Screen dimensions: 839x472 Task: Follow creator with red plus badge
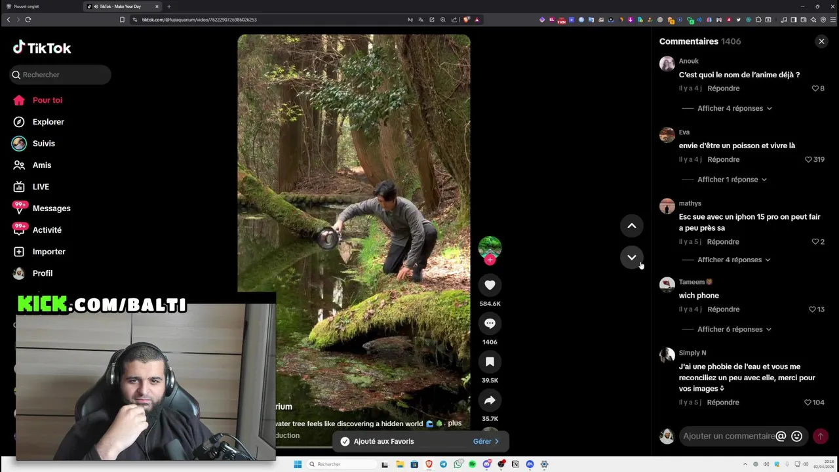[490, 260]
